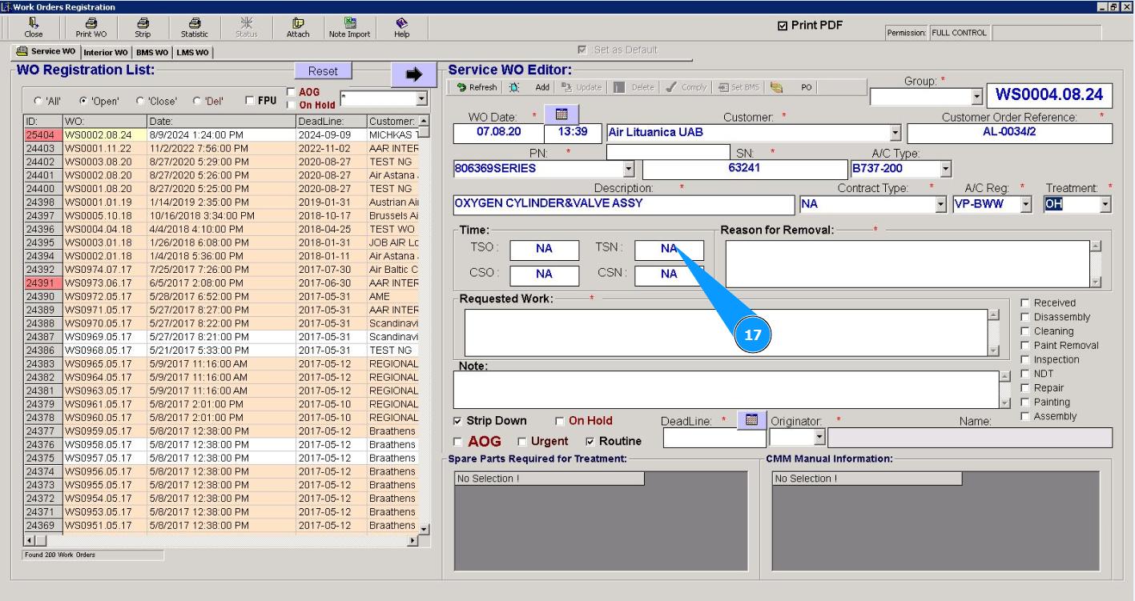Open the Statistic report icon
The width and height of the screenshot is (1135, 601).
tap(195, 24)
